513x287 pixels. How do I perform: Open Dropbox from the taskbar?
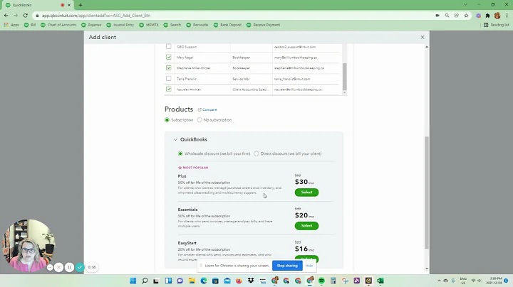251,281
